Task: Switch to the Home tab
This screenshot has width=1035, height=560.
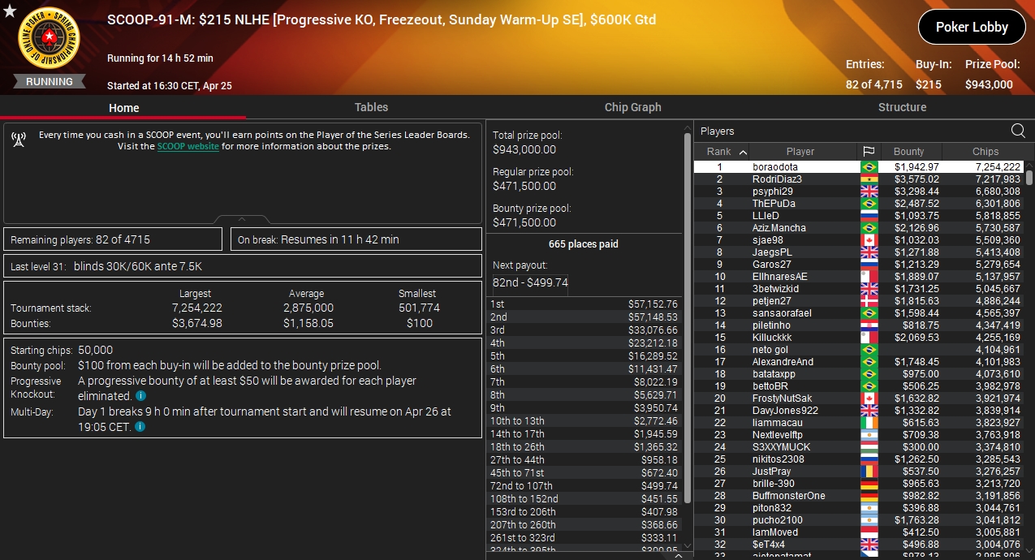Action: pyautogui.click(x=123, y=107)
